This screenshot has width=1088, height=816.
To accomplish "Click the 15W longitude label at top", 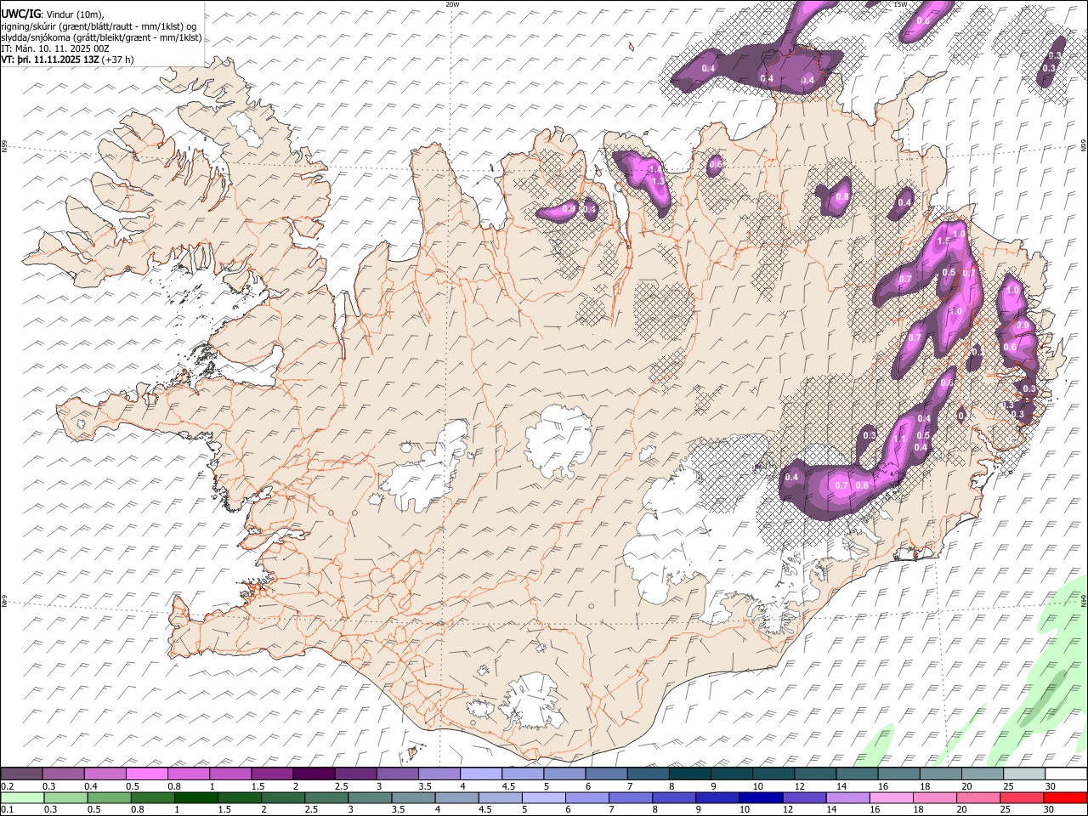I will (900, 4).
